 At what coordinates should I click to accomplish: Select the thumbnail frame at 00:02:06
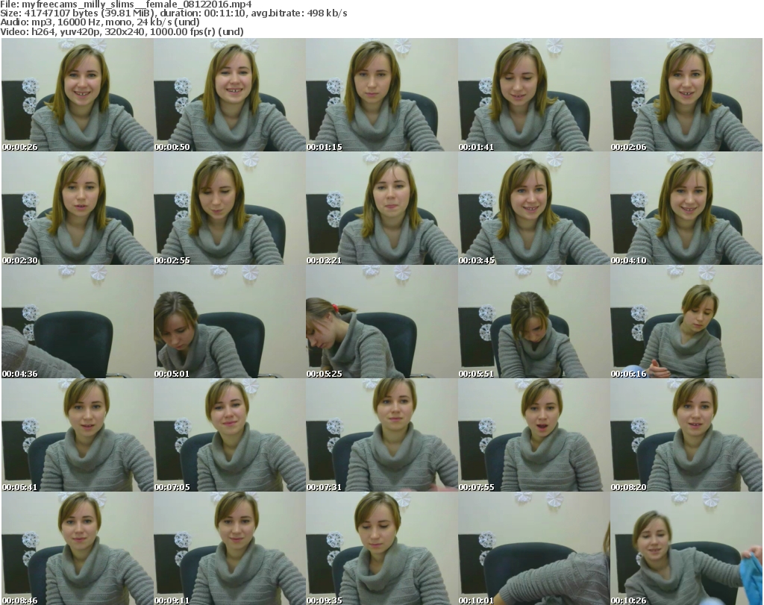686,95
